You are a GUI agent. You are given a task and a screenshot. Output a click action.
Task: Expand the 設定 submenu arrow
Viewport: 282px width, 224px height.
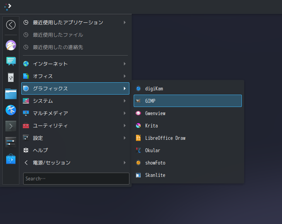125,138
